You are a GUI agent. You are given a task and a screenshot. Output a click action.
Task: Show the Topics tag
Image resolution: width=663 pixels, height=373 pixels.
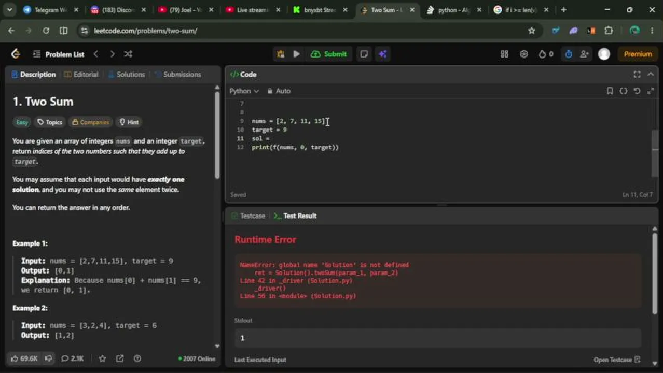tap(50, 122)
